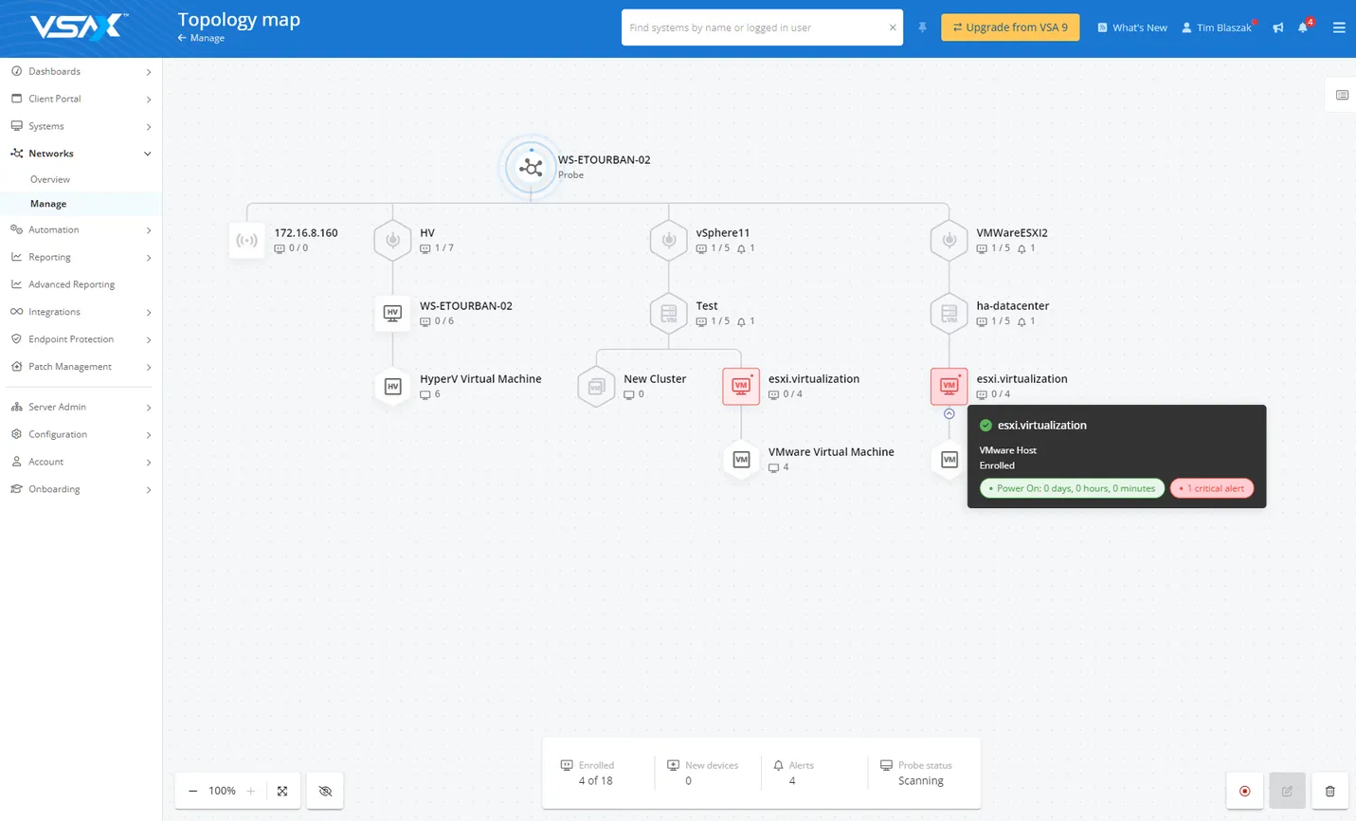Toggle the red record button
The width and height of the screenshot is (1356, 821).
[1244, 791]
